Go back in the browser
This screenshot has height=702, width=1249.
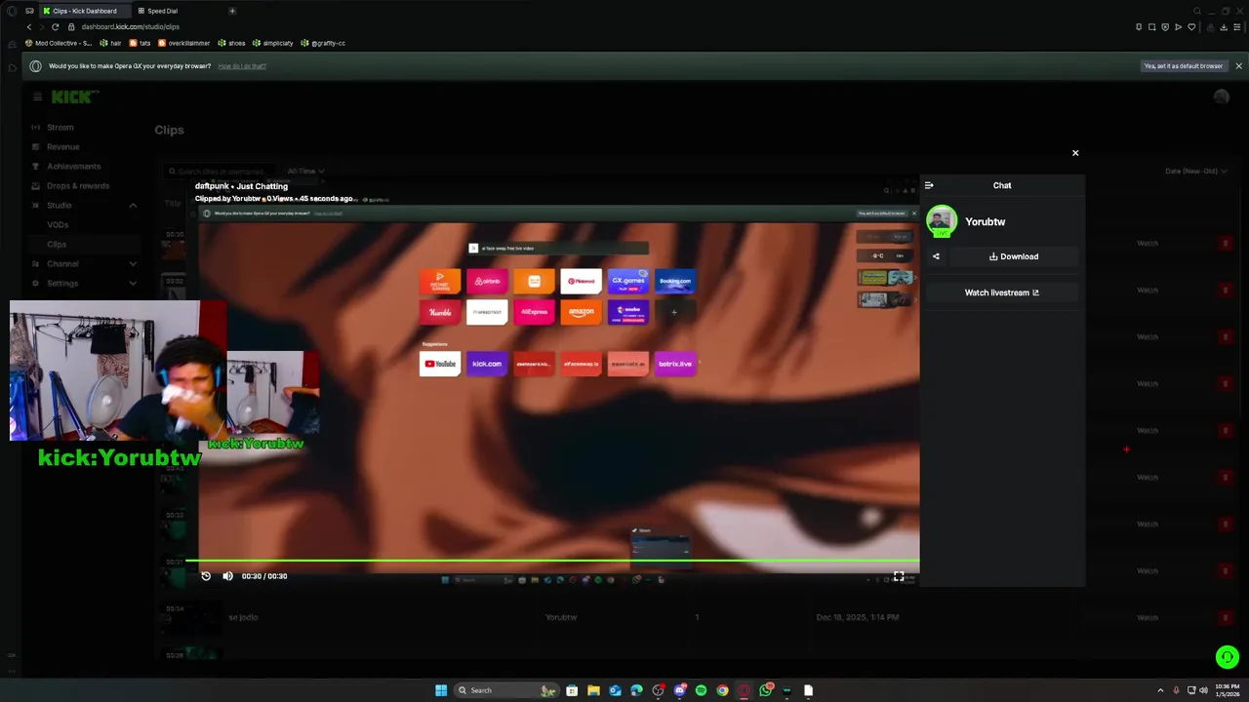(29, 27)
